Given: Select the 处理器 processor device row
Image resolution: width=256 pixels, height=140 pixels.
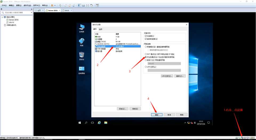Looking at the screenshot, I should point(118,39).
